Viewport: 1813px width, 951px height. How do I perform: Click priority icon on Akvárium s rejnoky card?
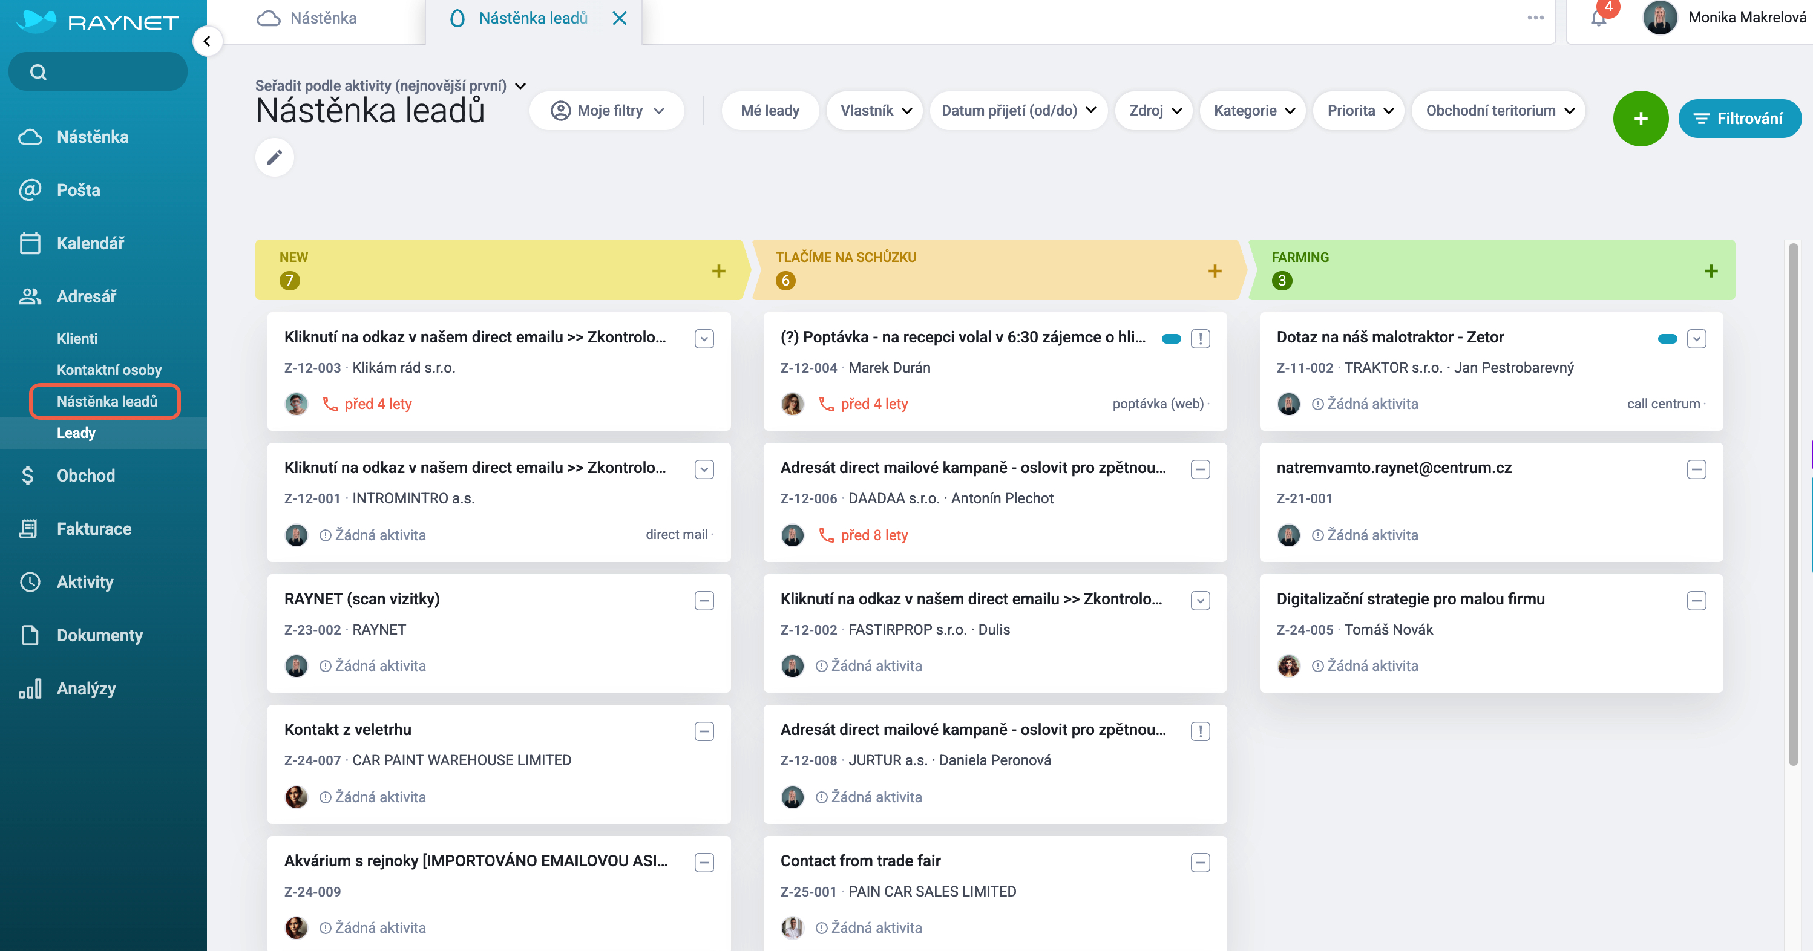point(704,862)
